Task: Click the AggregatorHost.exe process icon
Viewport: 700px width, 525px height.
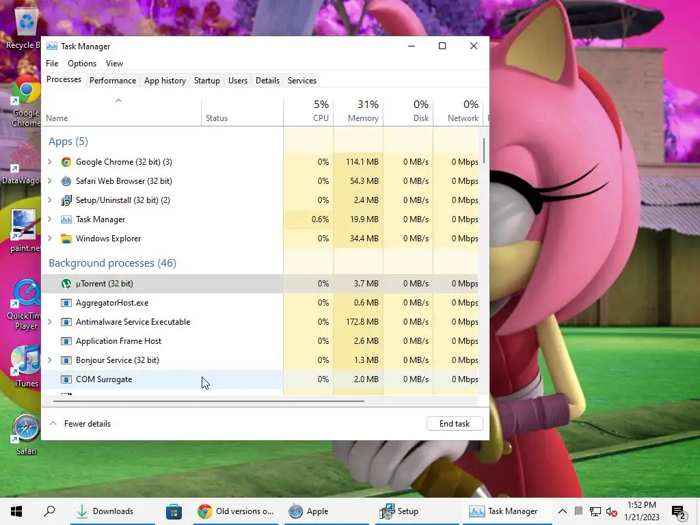Action: (x=66, y=303)
